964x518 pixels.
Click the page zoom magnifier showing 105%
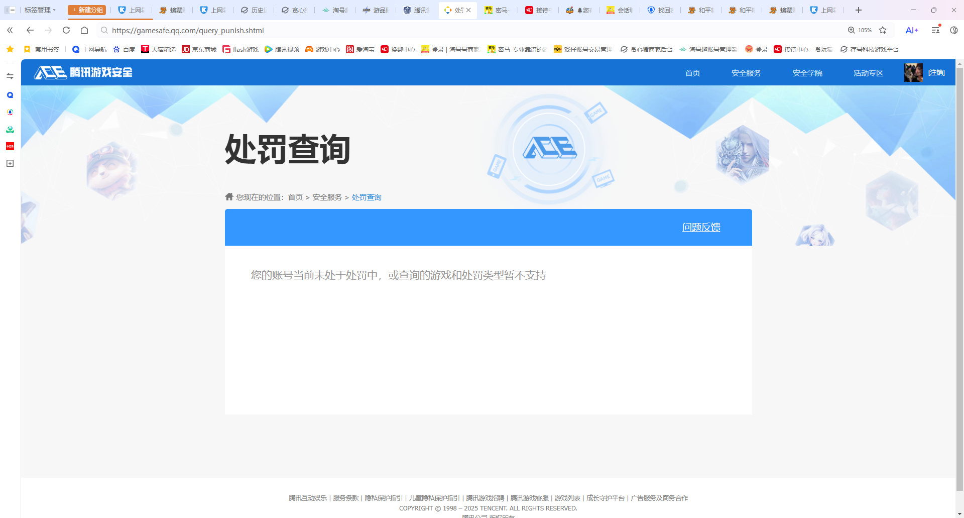click(860, 31)
